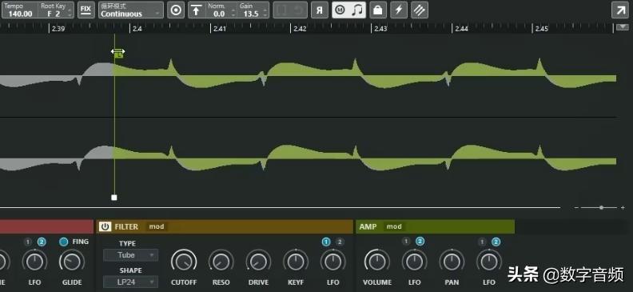The image size is (633, 292).
Task: Click the Normalize sample arrow icon
Action: pos(196,10)
